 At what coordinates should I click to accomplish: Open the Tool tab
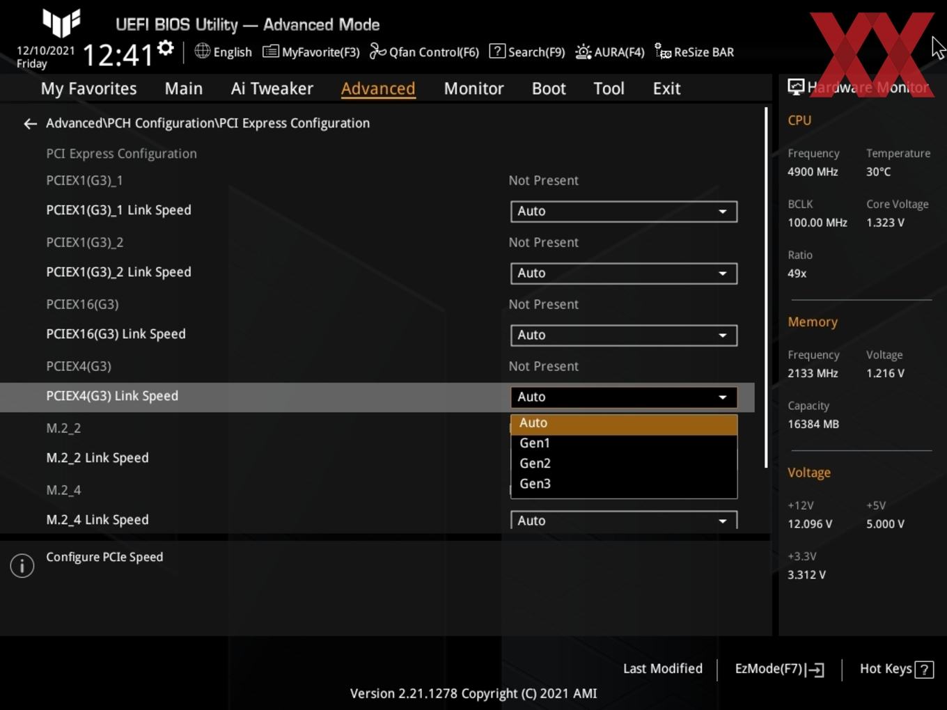click(x=609, y=88)
